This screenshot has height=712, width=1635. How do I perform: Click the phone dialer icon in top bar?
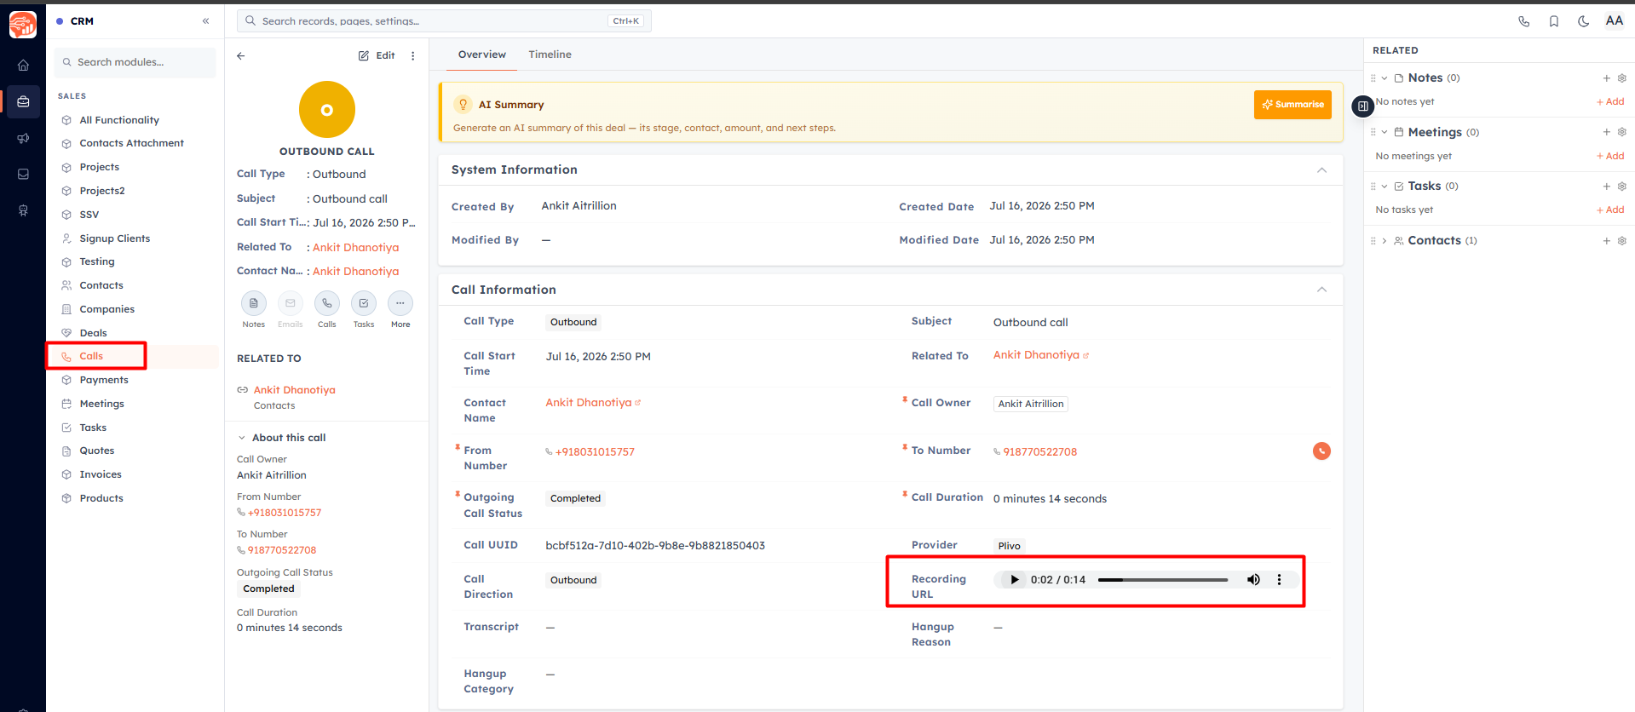(x=1523, y=21)
